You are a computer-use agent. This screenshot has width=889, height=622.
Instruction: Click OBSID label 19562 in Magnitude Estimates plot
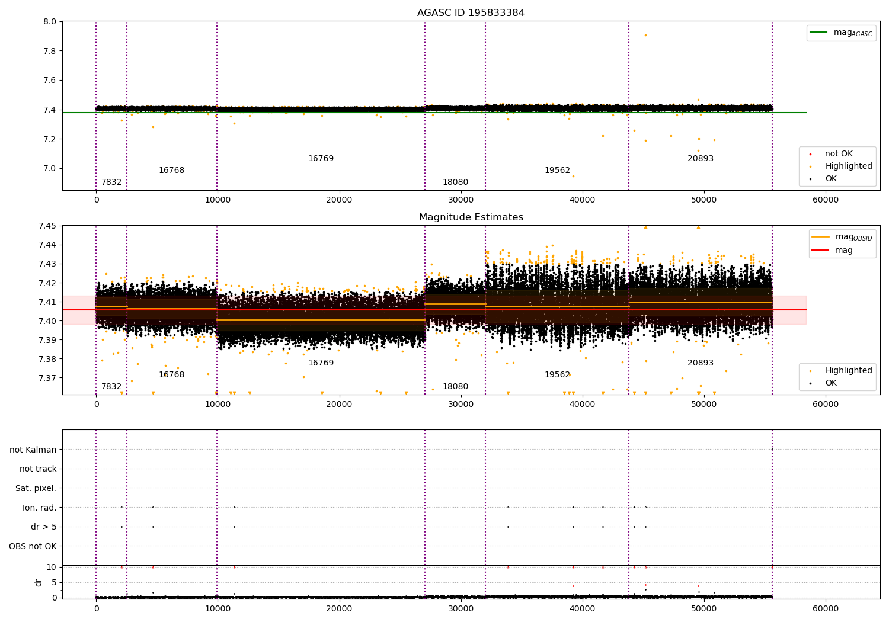coord(557,375)
